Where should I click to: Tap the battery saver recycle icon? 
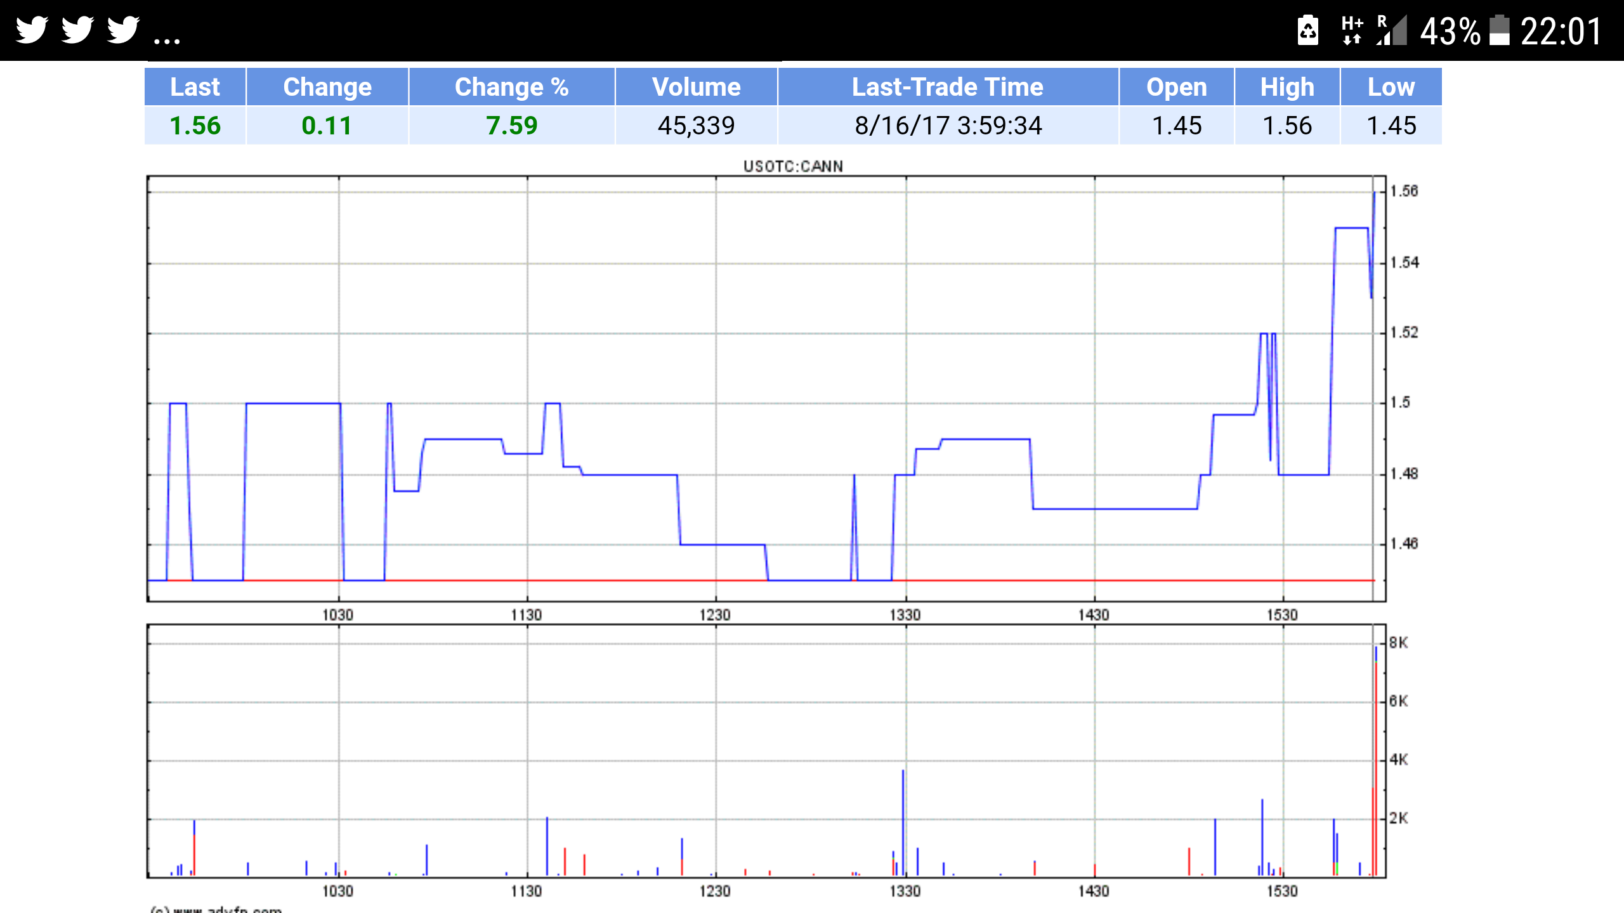[1308, 30]
